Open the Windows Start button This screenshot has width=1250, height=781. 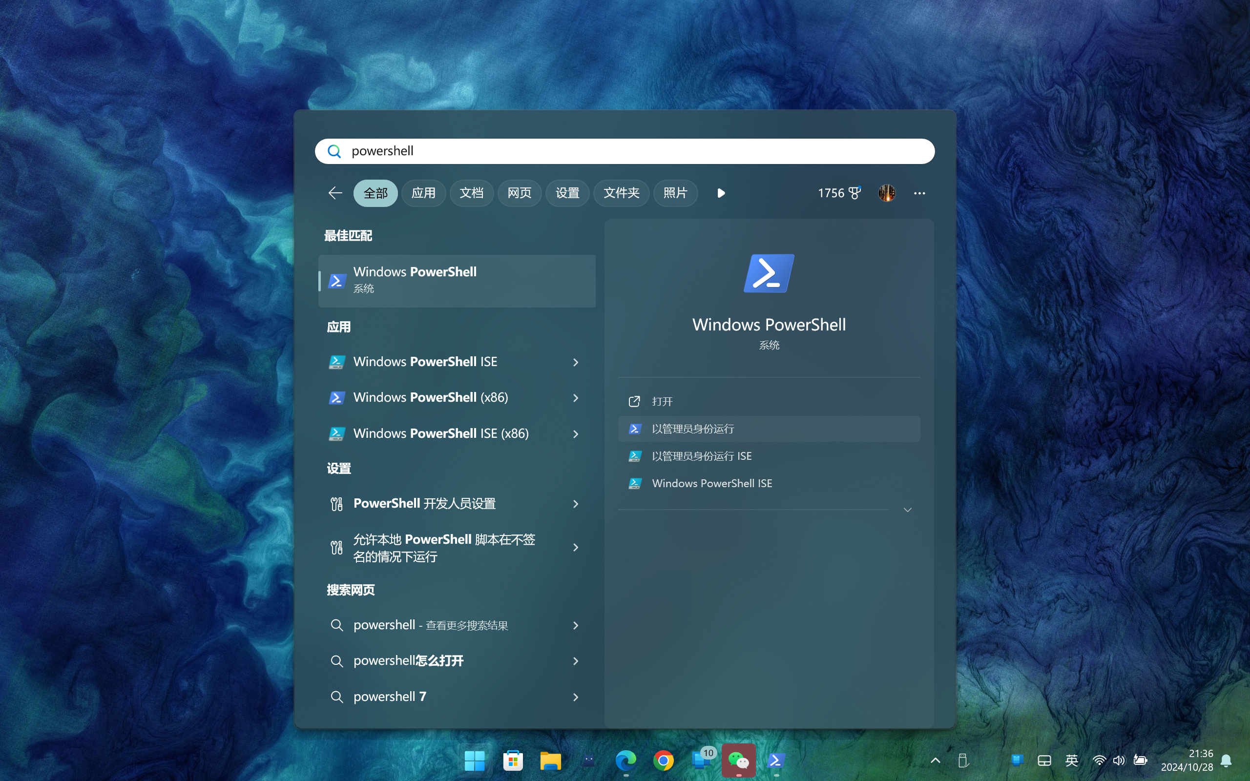click(x=474, y=760)
